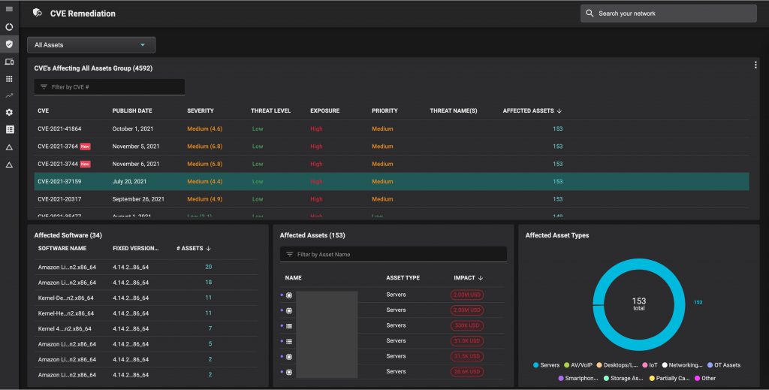Click the Filter by CVE # field

pos(110,87)
